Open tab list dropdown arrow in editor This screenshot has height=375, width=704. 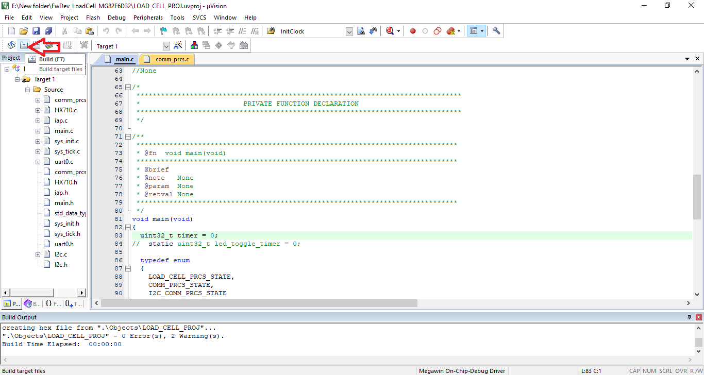[x=687, y=59]
